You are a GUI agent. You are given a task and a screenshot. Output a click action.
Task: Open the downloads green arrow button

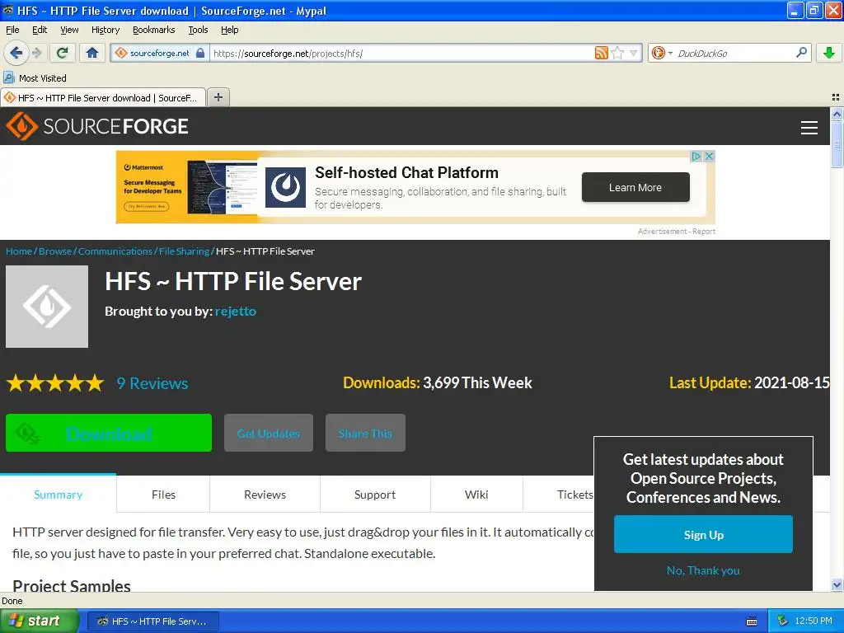click(829, 53)
